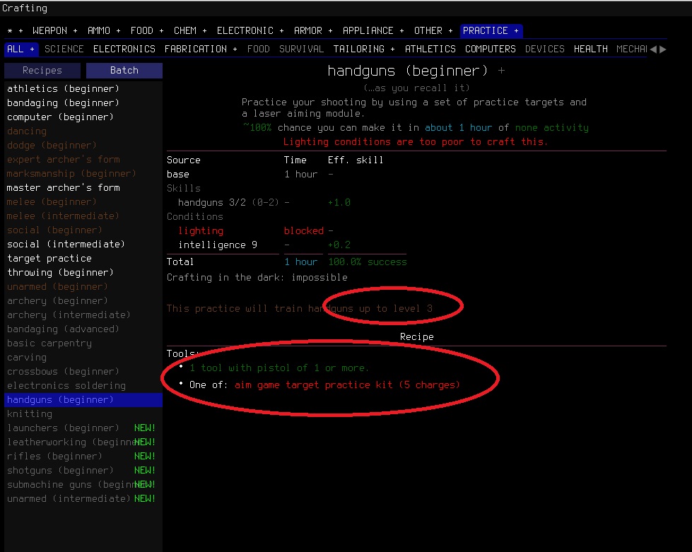Select social (beginner) recipe

tap(83, 230)
